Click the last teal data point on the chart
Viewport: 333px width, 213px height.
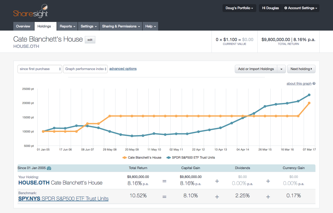[x=309, y=95]
